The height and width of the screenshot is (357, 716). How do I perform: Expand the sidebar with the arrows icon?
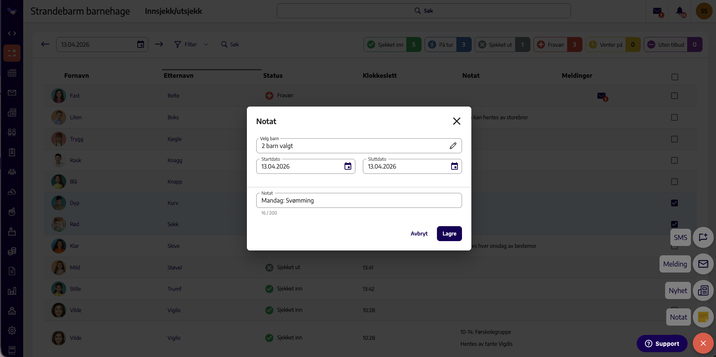12,33
